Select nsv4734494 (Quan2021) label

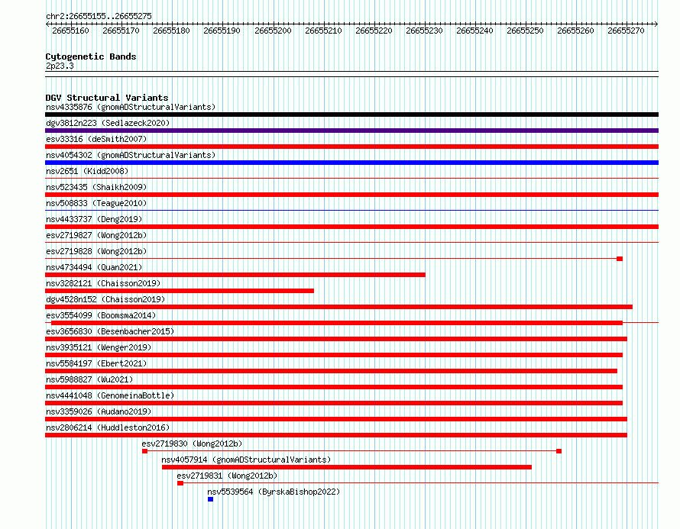pyautogui.click(x=94, y=267)
